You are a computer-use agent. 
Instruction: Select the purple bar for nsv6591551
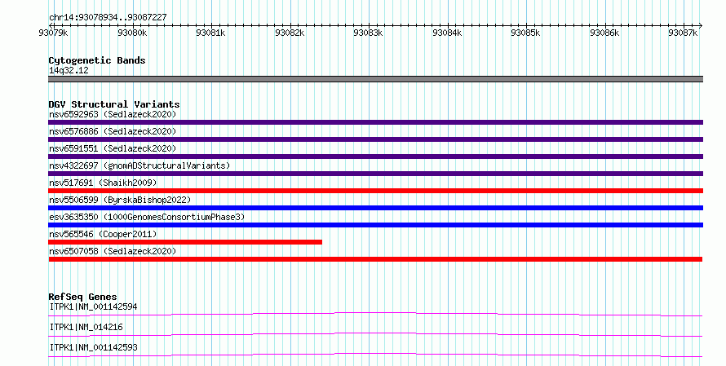coord(375,157)
